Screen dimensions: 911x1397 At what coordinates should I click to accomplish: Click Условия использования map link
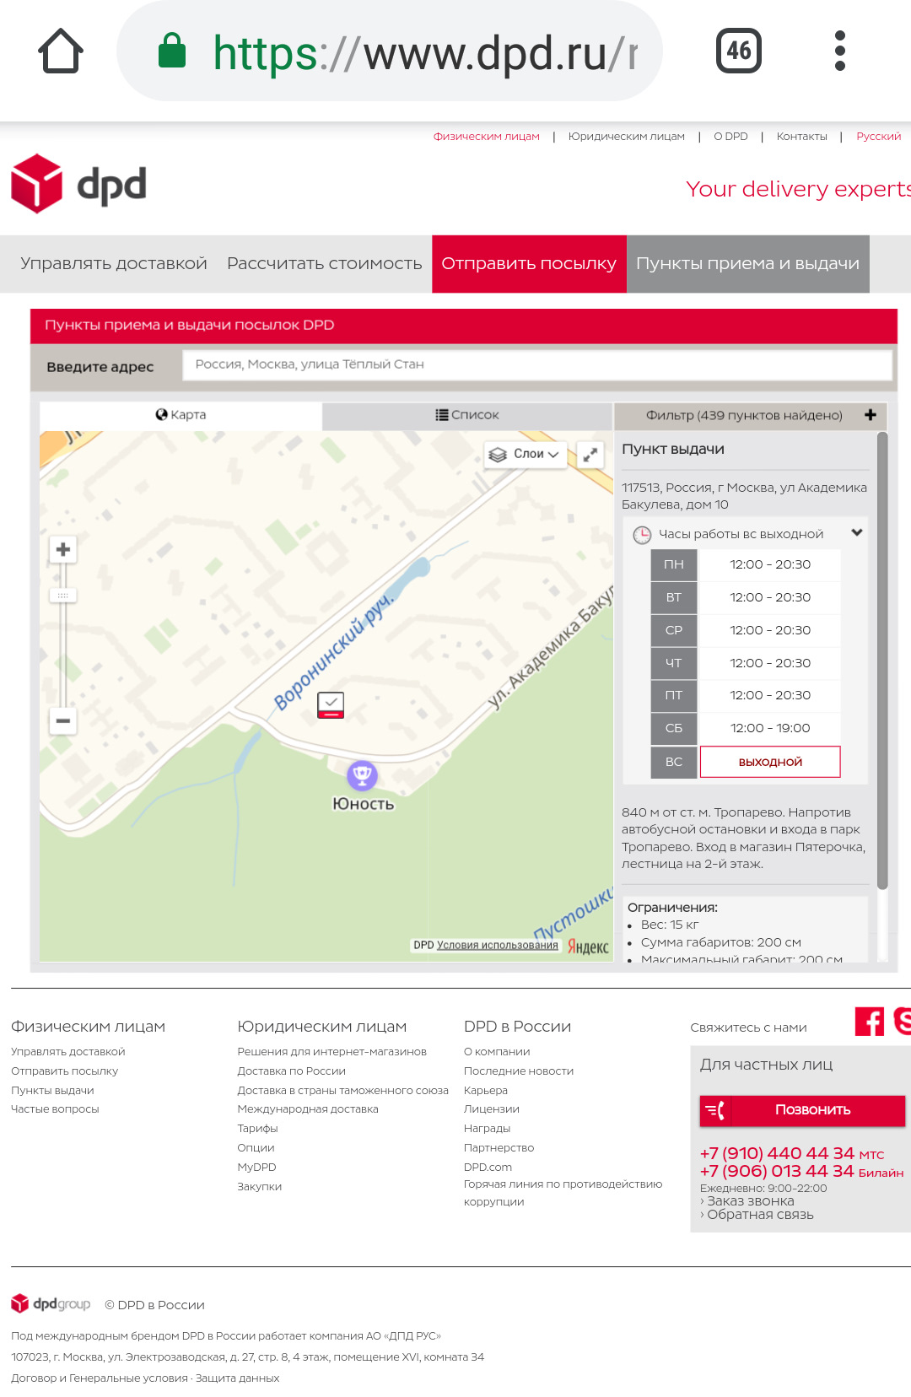click(x=498, y=945)
